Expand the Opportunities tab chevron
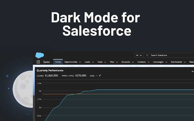 [80, 62]
